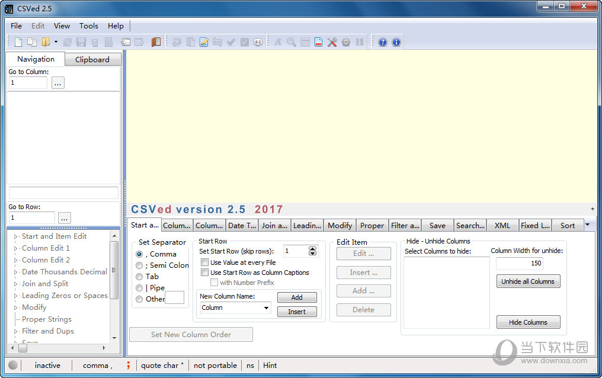Switch to the Clipboard tab

pyautogui.click(x=92, y=59)
